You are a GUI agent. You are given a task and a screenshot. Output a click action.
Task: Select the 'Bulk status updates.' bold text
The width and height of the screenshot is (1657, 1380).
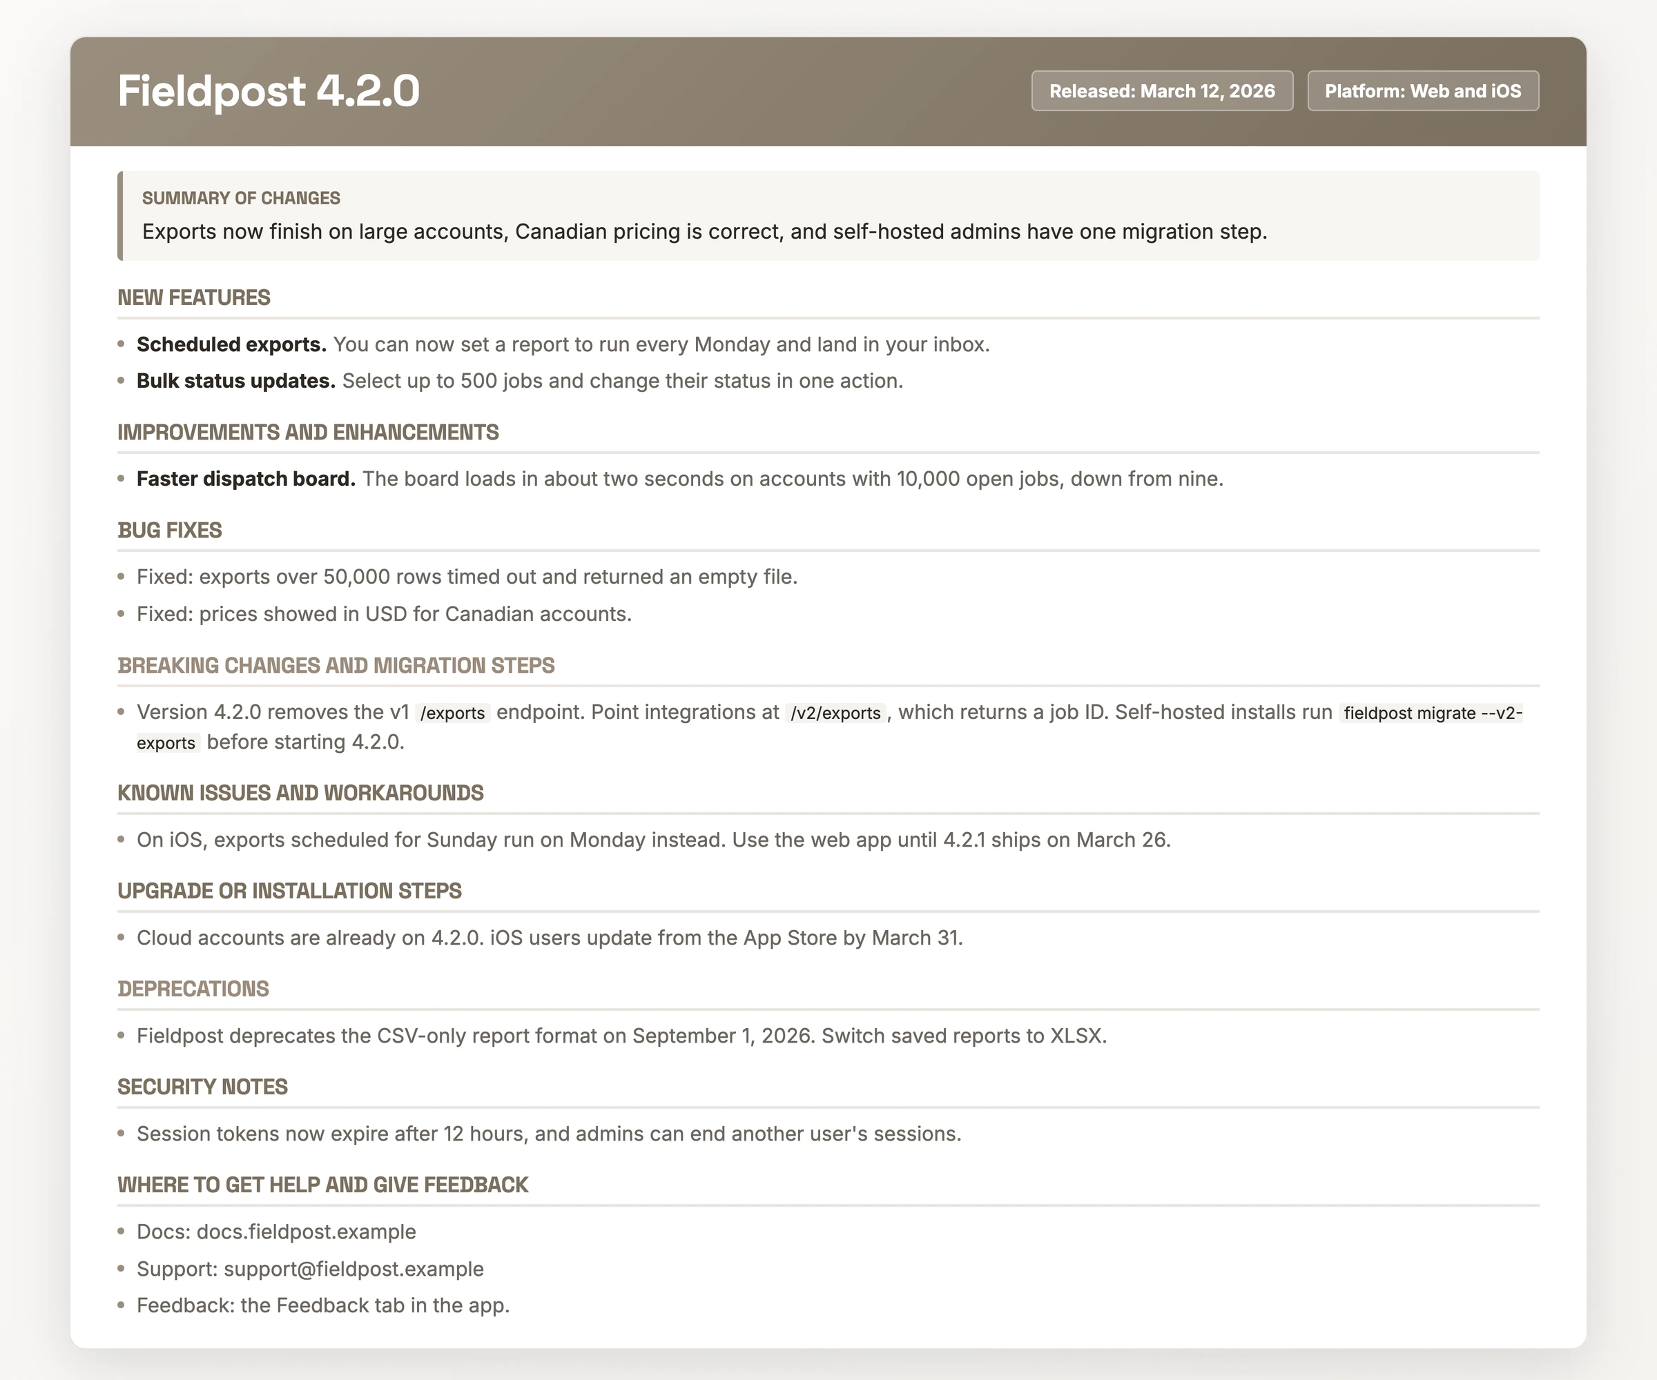pyautogui.click(x=236, y=381)
